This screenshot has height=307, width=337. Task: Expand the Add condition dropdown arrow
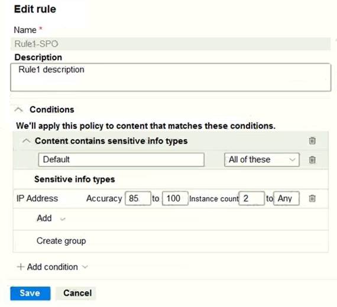point(85,267)
